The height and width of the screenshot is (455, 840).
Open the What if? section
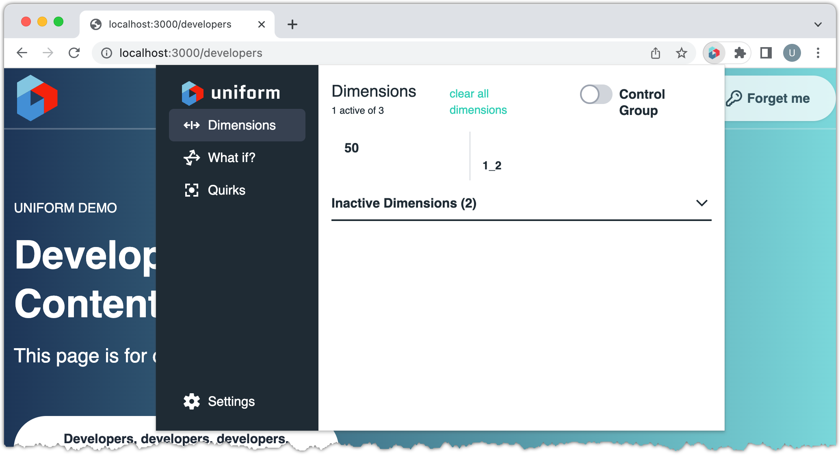tap(231, 158)
